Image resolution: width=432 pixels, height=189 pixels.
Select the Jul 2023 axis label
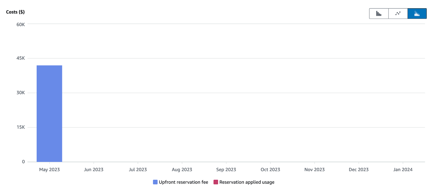click(138, 170)
